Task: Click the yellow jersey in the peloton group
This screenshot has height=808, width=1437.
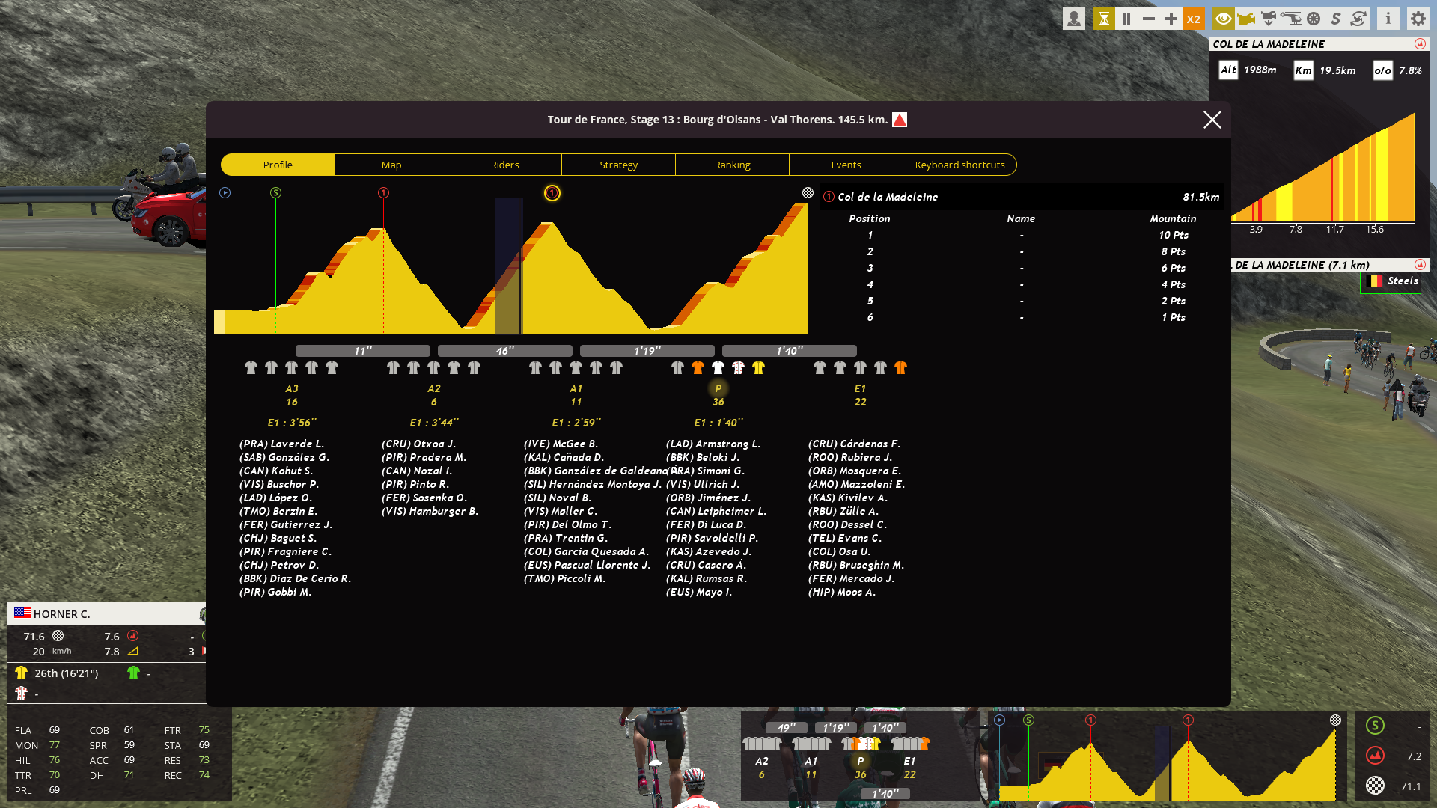Action: (759, 367)
